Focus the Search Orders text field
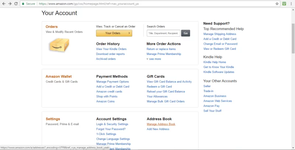Image resolution: width=295 pixels, height=150 pixels. (x=163, y=33)
